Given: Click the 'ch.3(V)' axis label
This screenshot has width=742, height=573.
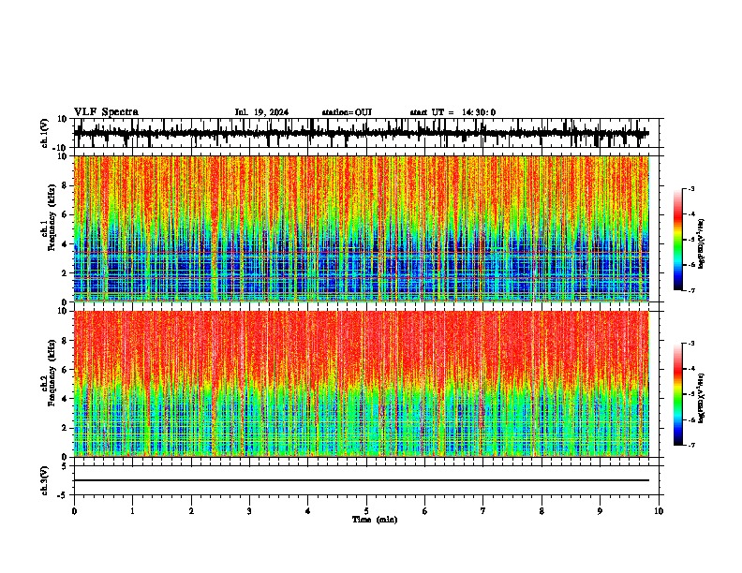Looking at the screenshot, I should click(45, 481).
